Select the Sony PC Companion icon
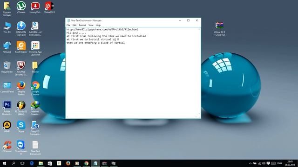 click(x=35, y=128)
